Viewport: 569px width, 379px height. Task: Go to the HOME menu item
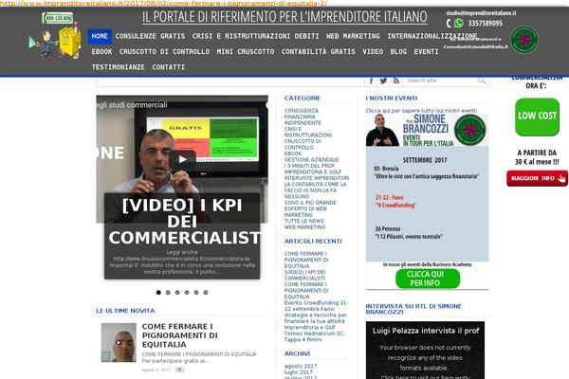click(x=100, y=36)
